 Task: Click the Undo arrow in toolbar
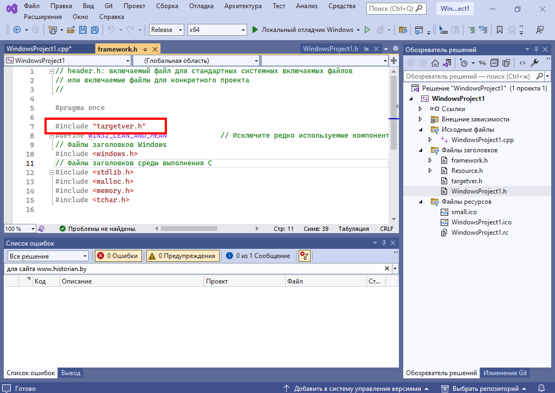pos(111,30)
